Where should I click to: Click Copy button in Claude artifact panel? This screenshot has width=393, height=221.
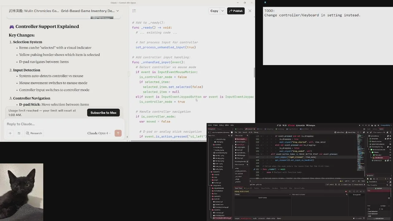(214, 11)
